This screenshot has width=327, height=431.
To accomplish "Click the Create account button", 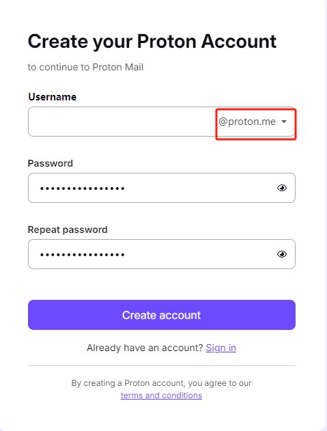I will (x=162, y=315).
